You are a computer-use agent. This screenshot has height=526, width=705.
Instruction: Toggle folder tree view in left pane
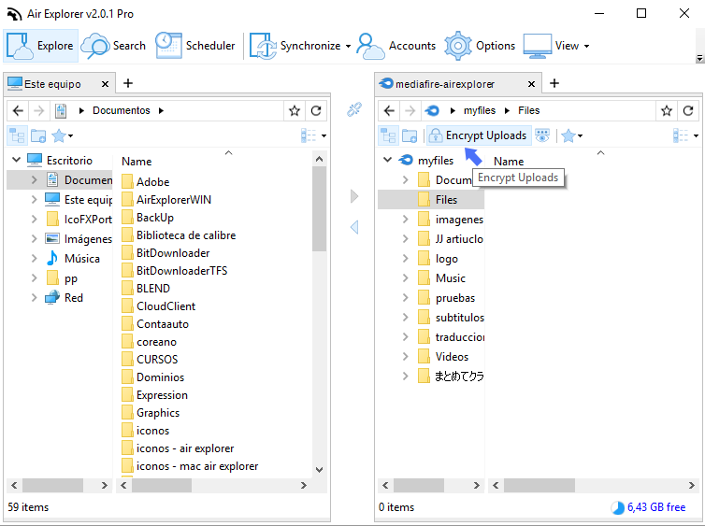[17, 135]
